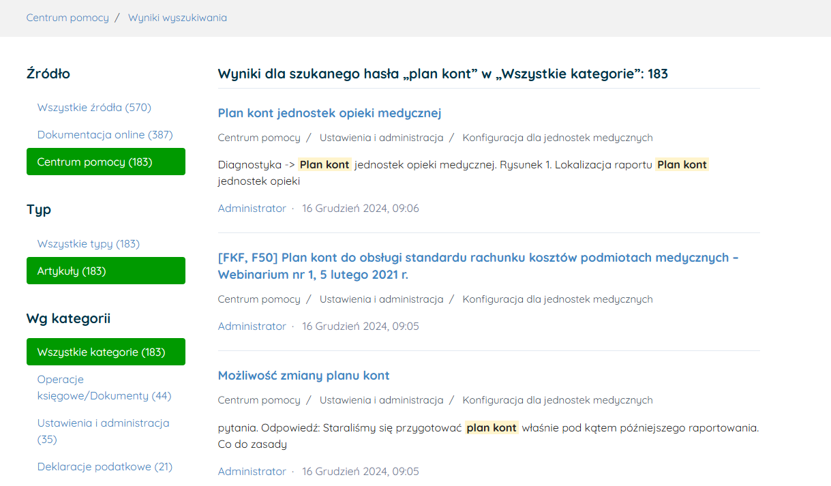The width and height of the screenshot is (831, 486).
Task: Click results heading for „plan kont”
Action: click(443, 74)
